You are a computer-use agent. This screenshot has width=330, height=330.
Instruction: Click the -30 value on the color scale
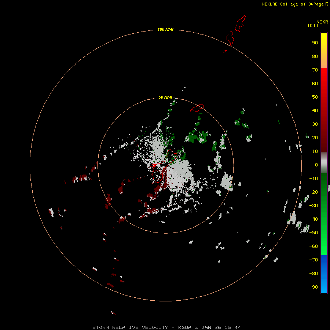click(x=313, y=206)
